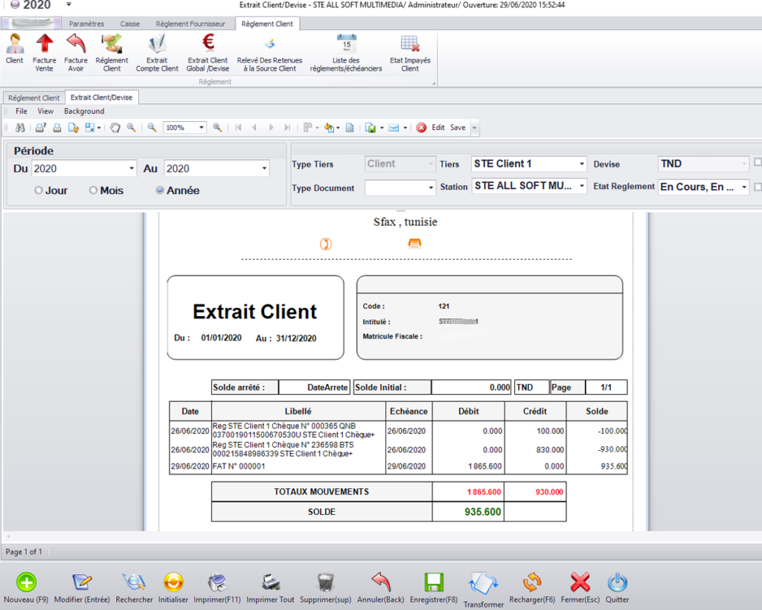762x610 pixels.
Task: Expand the send e-mail dropdown arrow
Action: coord(406,128)
